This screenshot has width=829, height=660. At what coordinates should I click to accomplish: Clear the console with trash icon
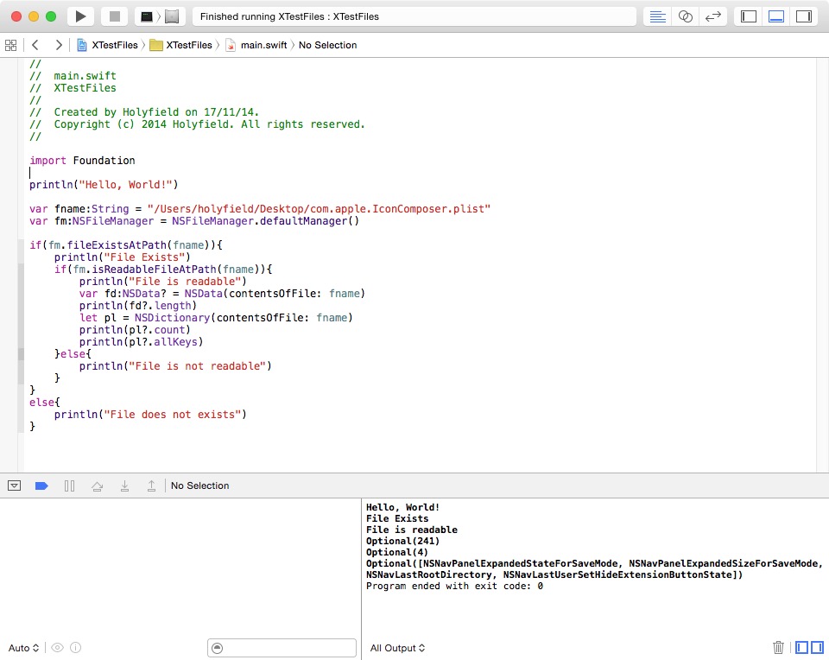pos(778,647)
